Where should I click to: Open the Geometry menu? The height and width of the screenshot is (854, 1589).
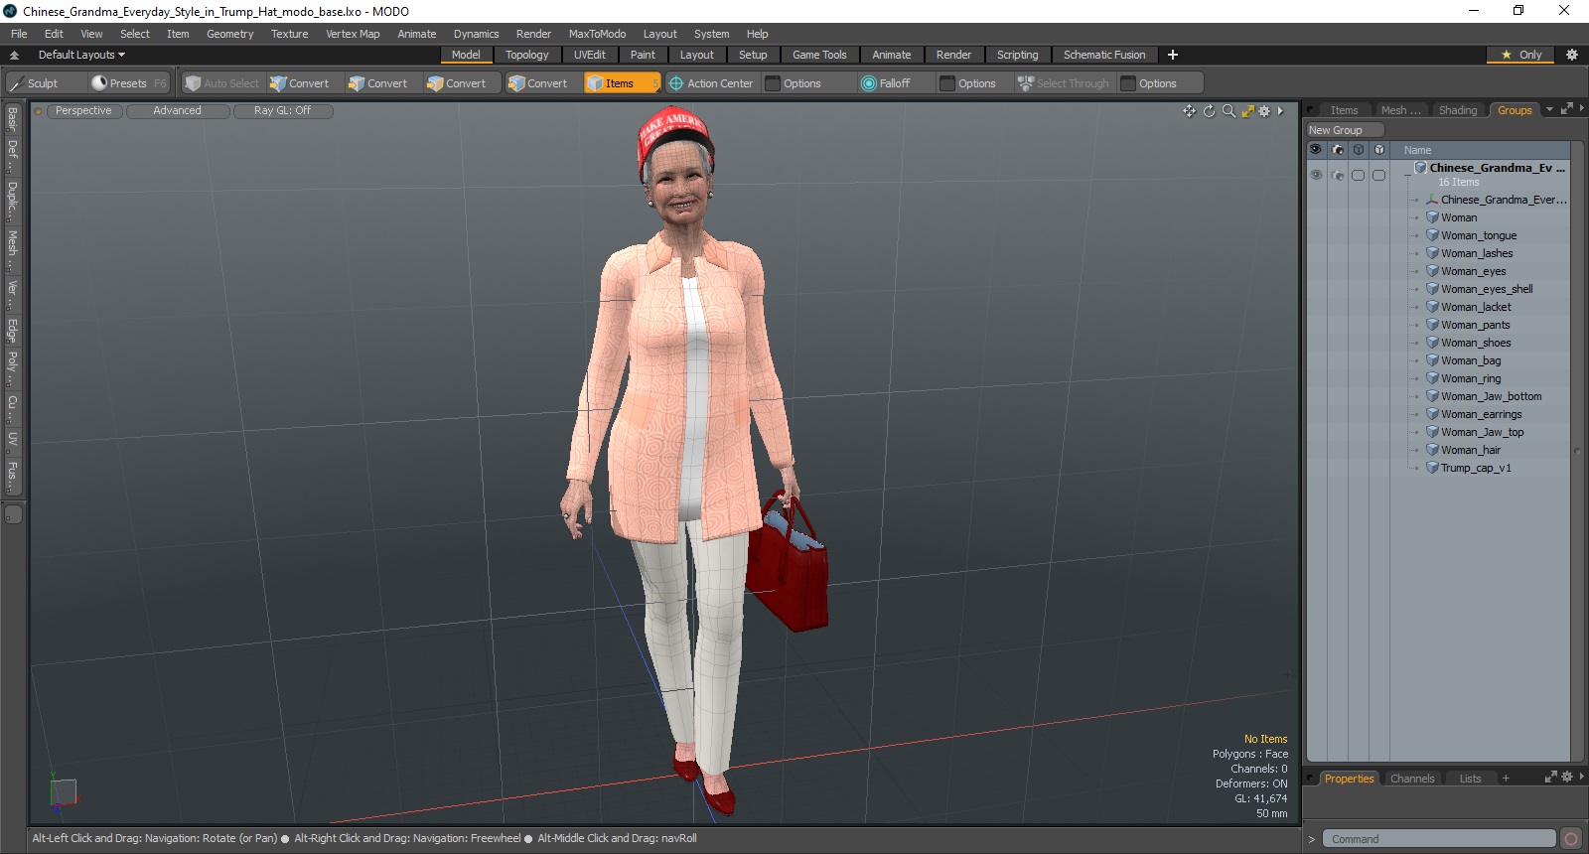(229, 34)
